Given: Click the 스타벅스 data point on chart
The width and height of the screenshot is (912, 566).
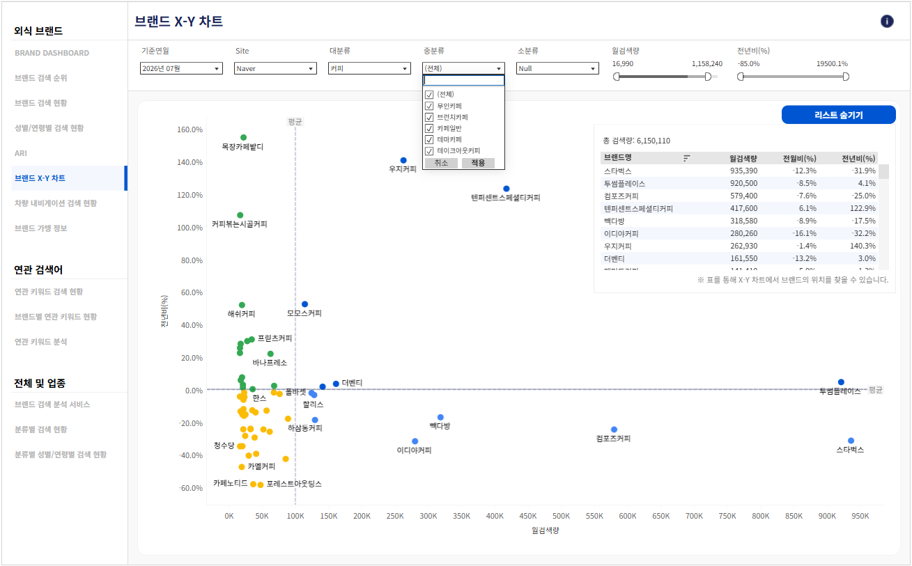Looking at the screenshot, I should [851, 441].
